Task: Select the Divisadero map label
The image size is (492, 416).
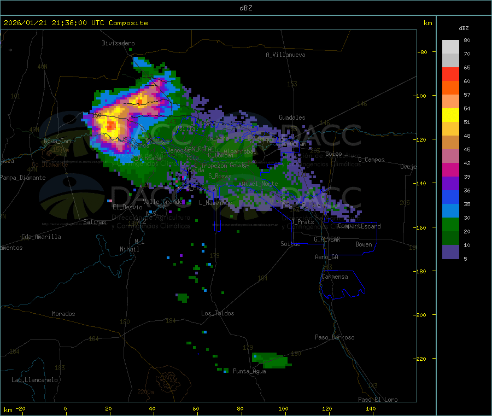Action: tap(118, 43)
